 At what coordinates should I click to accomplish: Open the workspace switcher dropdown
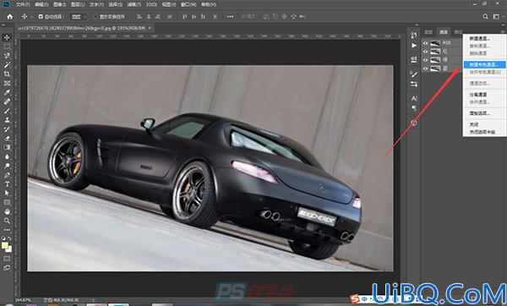pyautogui.click(x=496, y=17)
